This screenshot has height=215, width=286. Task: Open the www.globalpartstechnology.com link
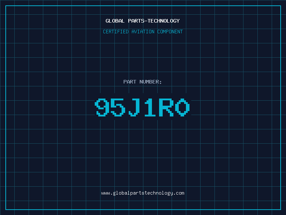143,193
